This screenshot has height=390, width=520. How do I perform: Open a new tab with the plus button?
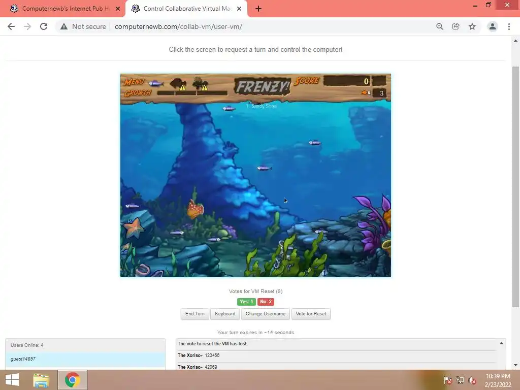258,9
